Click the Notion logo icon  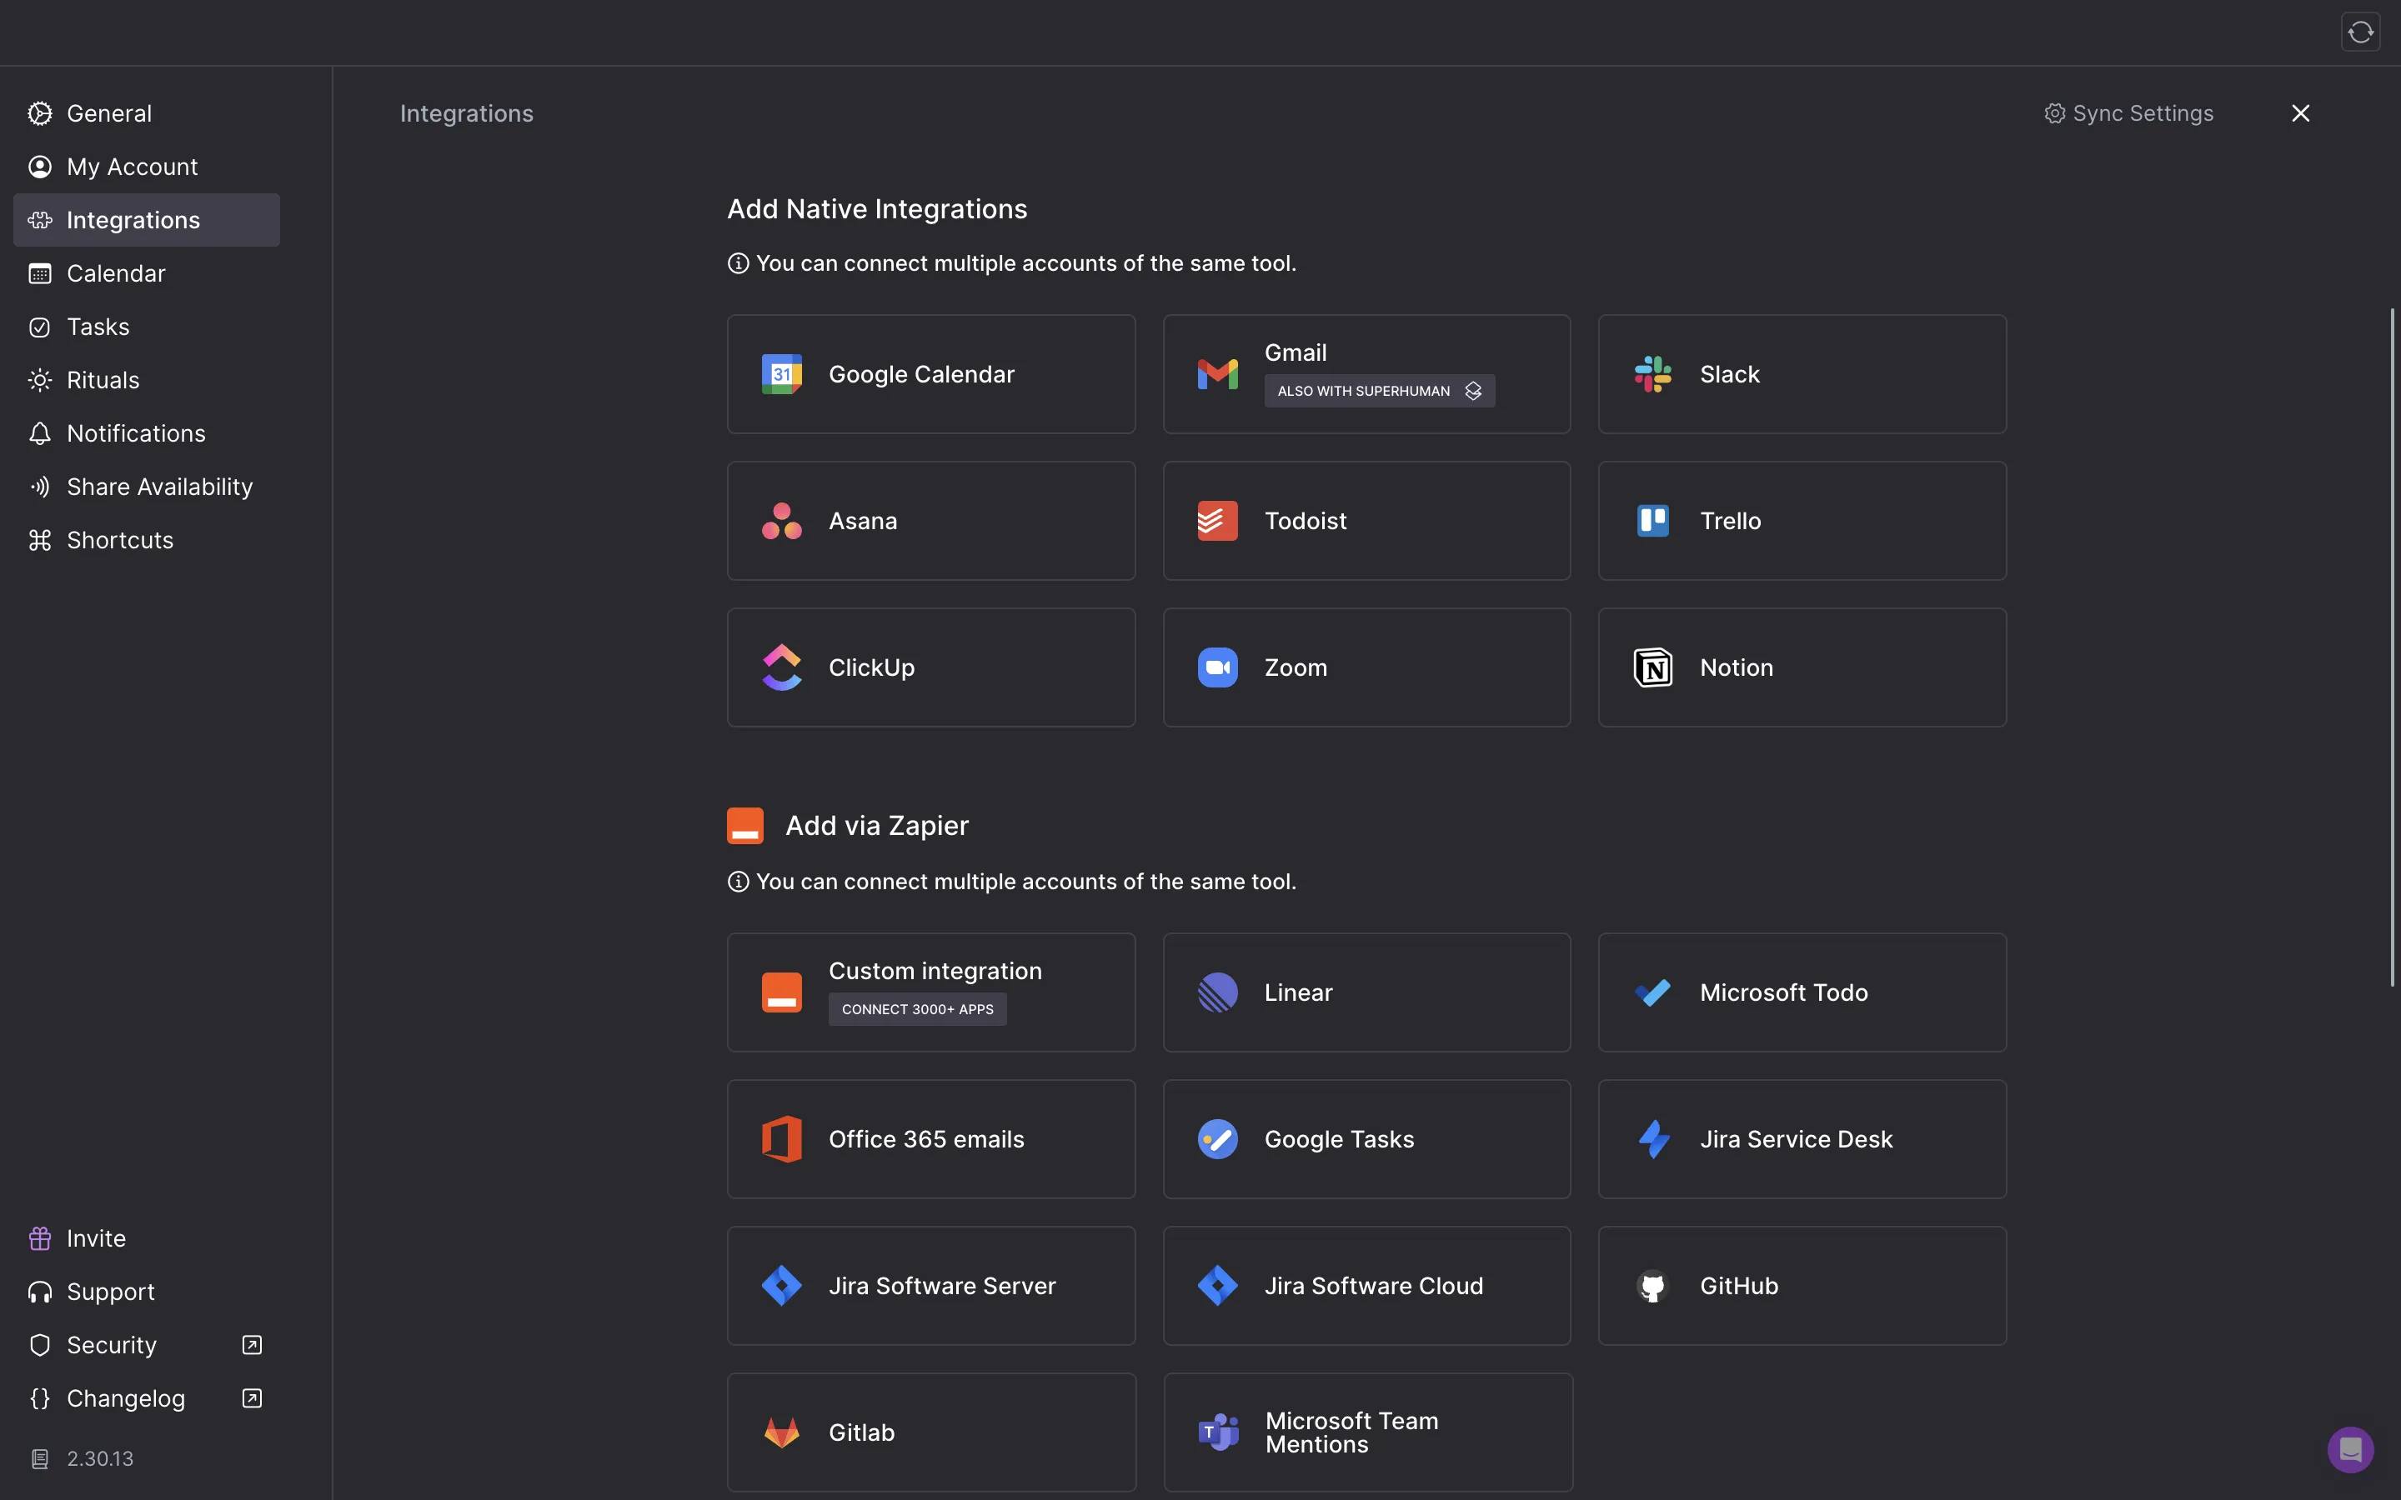(x=1653, y=667)
